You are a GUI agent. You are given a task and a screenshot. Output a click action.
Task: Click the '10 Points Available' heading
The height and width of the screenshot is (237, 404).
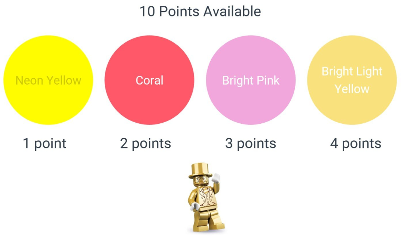click(x=200, y=12)
